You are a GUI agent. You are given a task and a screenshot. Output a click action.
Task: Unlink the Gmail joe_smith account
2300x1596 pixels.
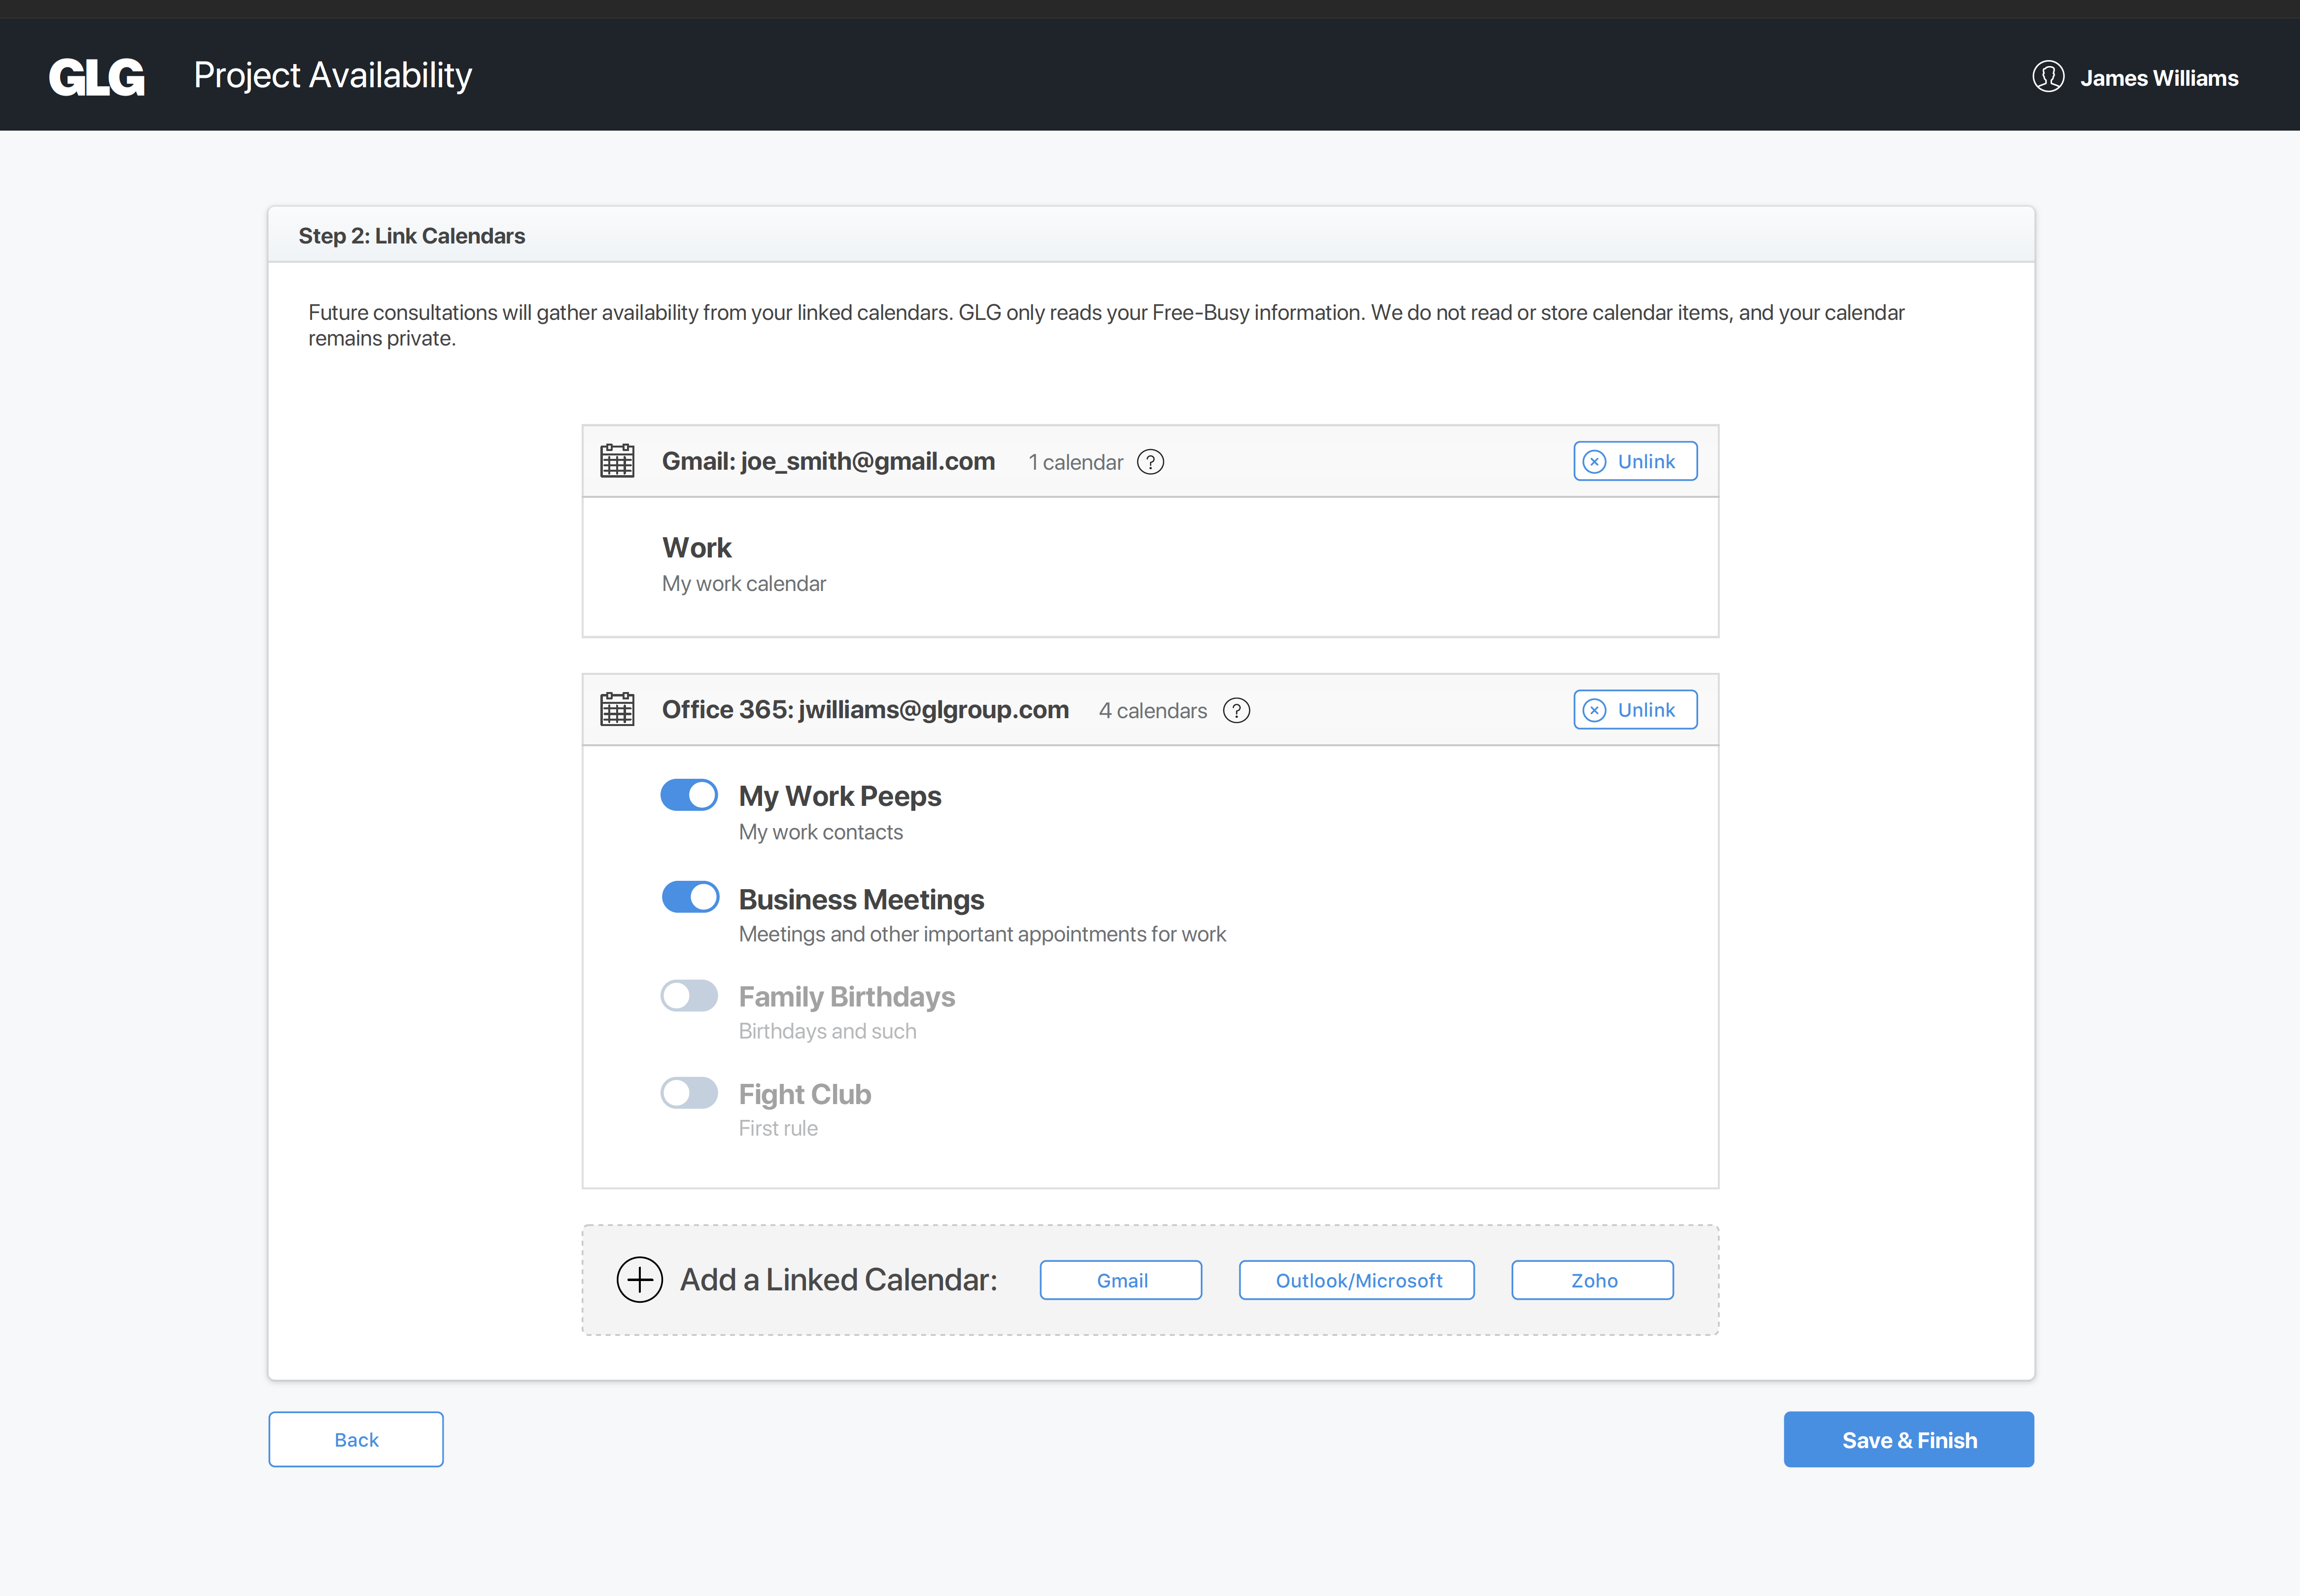[1635, 461]
